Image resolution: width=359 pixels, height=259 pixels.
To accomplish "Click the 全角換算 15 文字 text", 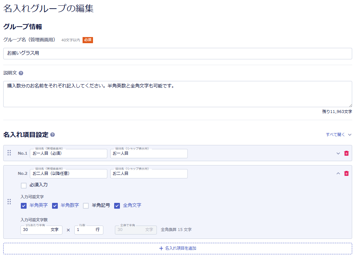I will (x=176, y=230).
